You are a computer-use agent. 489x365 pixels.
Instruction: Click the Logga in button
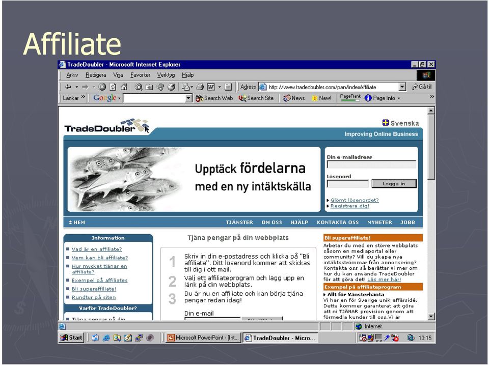point(394,184)
